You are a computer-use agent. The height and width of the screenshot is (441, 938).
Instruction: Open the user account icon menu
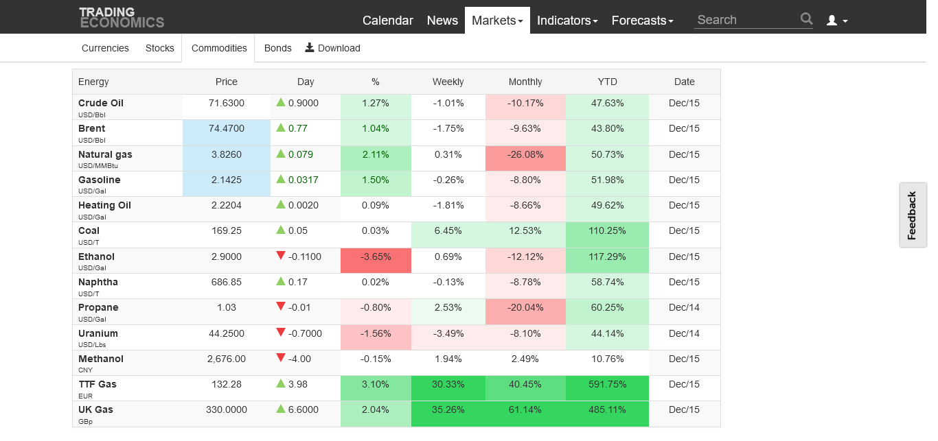[x=836, y=21]
